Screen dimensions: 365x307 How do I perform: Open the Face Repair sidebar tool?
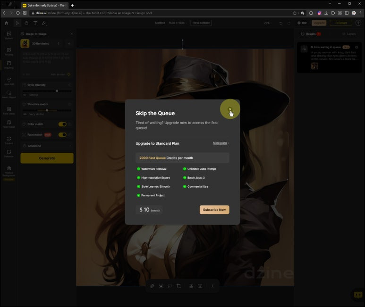point(9,124)
